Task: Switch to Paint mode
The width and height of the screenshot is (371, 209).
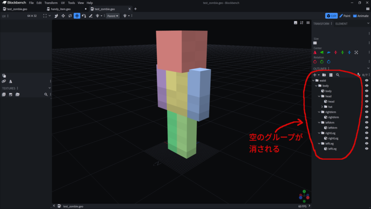Action: tap(345, 16)
